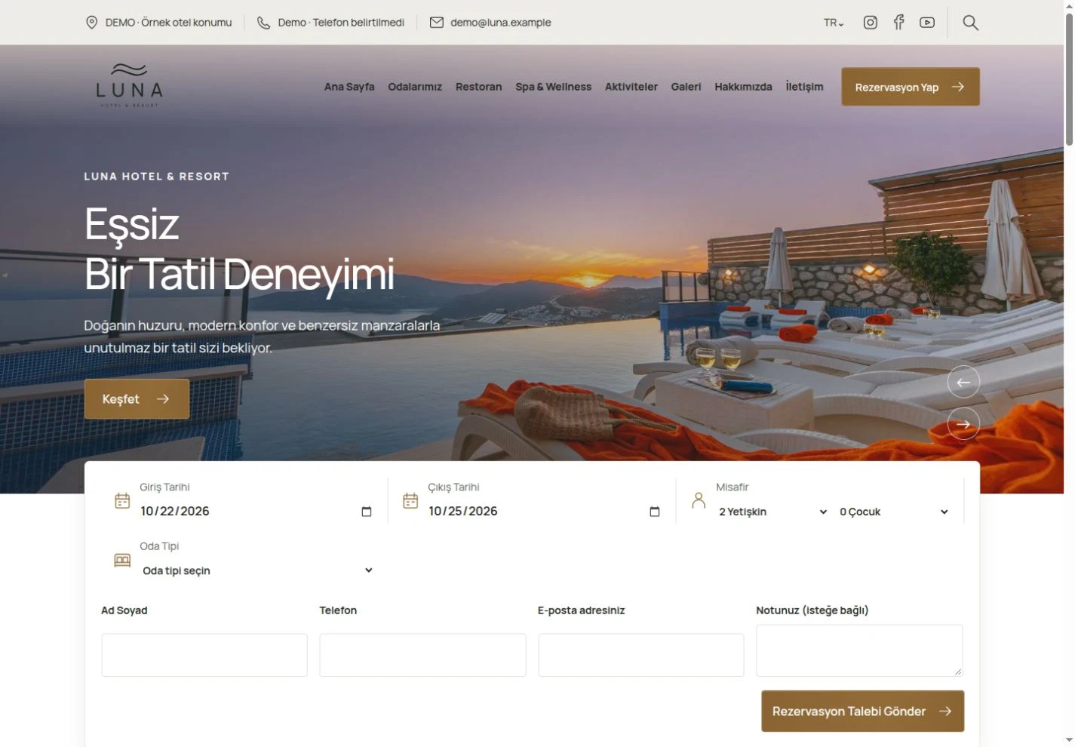
Task: Submit with Rezervasyon Talebi Gönder button
Action: click(863, 712)
